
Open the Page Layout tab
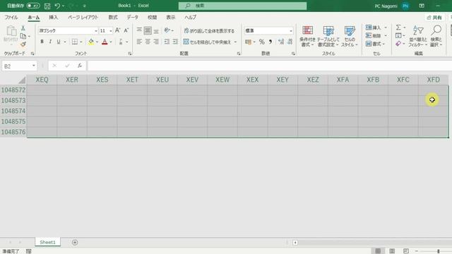tap(83, 17)
